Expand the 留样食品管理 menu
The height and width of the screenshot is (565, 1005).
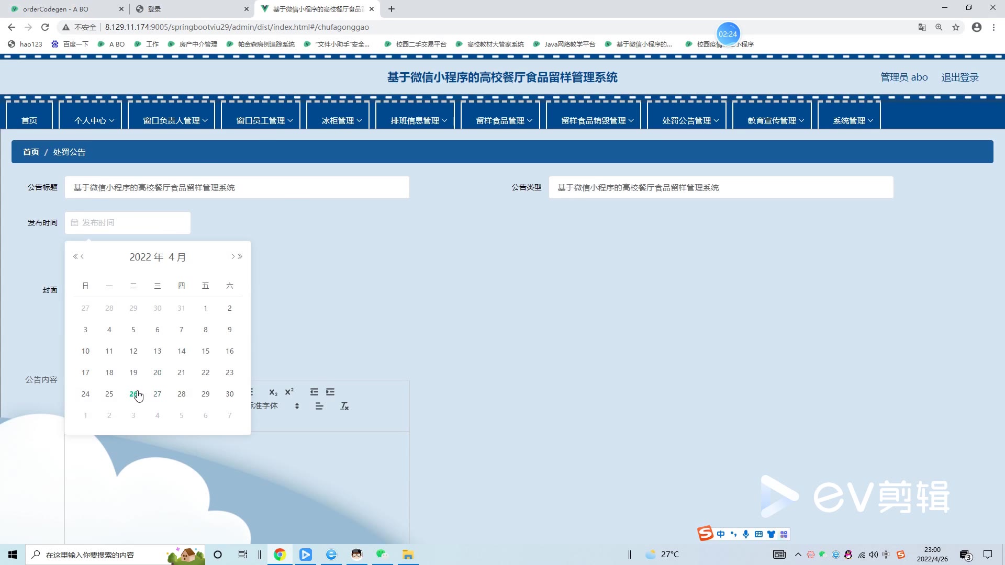[x=504, y=120]
